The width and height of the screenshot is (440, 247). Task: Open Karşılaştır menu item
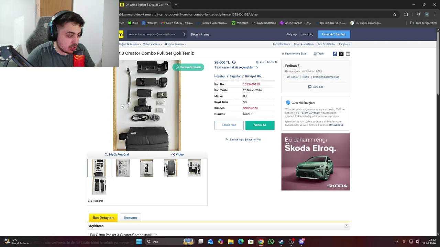click(x=344, y=44)
